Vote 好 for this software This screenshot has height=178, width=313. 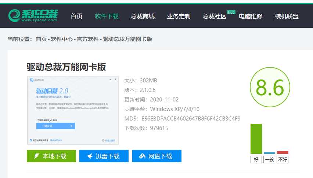click(256, 159)
